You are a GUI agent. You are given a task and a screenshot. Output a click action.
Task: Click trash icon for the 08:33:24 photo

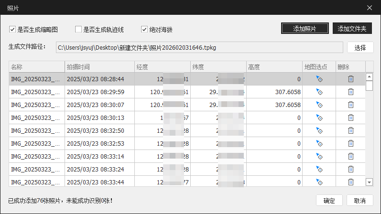pyautogui.click(x=350, y=170)
